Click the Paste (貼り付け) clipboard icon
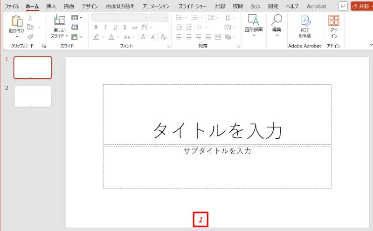Viewport: 373px width, 231px height. [x=17, y=20]
